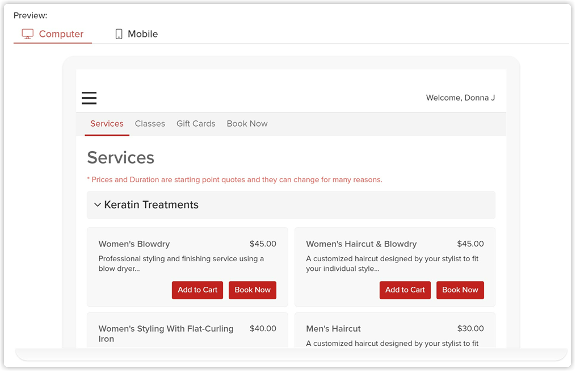
Task: Book Women's Blowdry now
Action: click(253, 290)
